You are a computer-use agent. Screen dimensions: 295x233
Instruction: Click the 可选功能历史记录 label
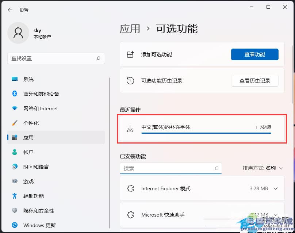tap(162, 81)
